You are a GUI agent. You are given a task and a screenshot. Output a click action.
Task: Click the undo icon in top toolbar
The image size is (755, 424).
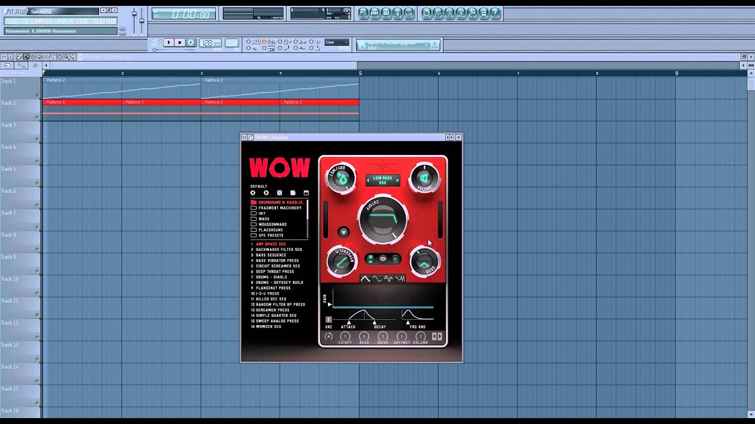(426, 13)
